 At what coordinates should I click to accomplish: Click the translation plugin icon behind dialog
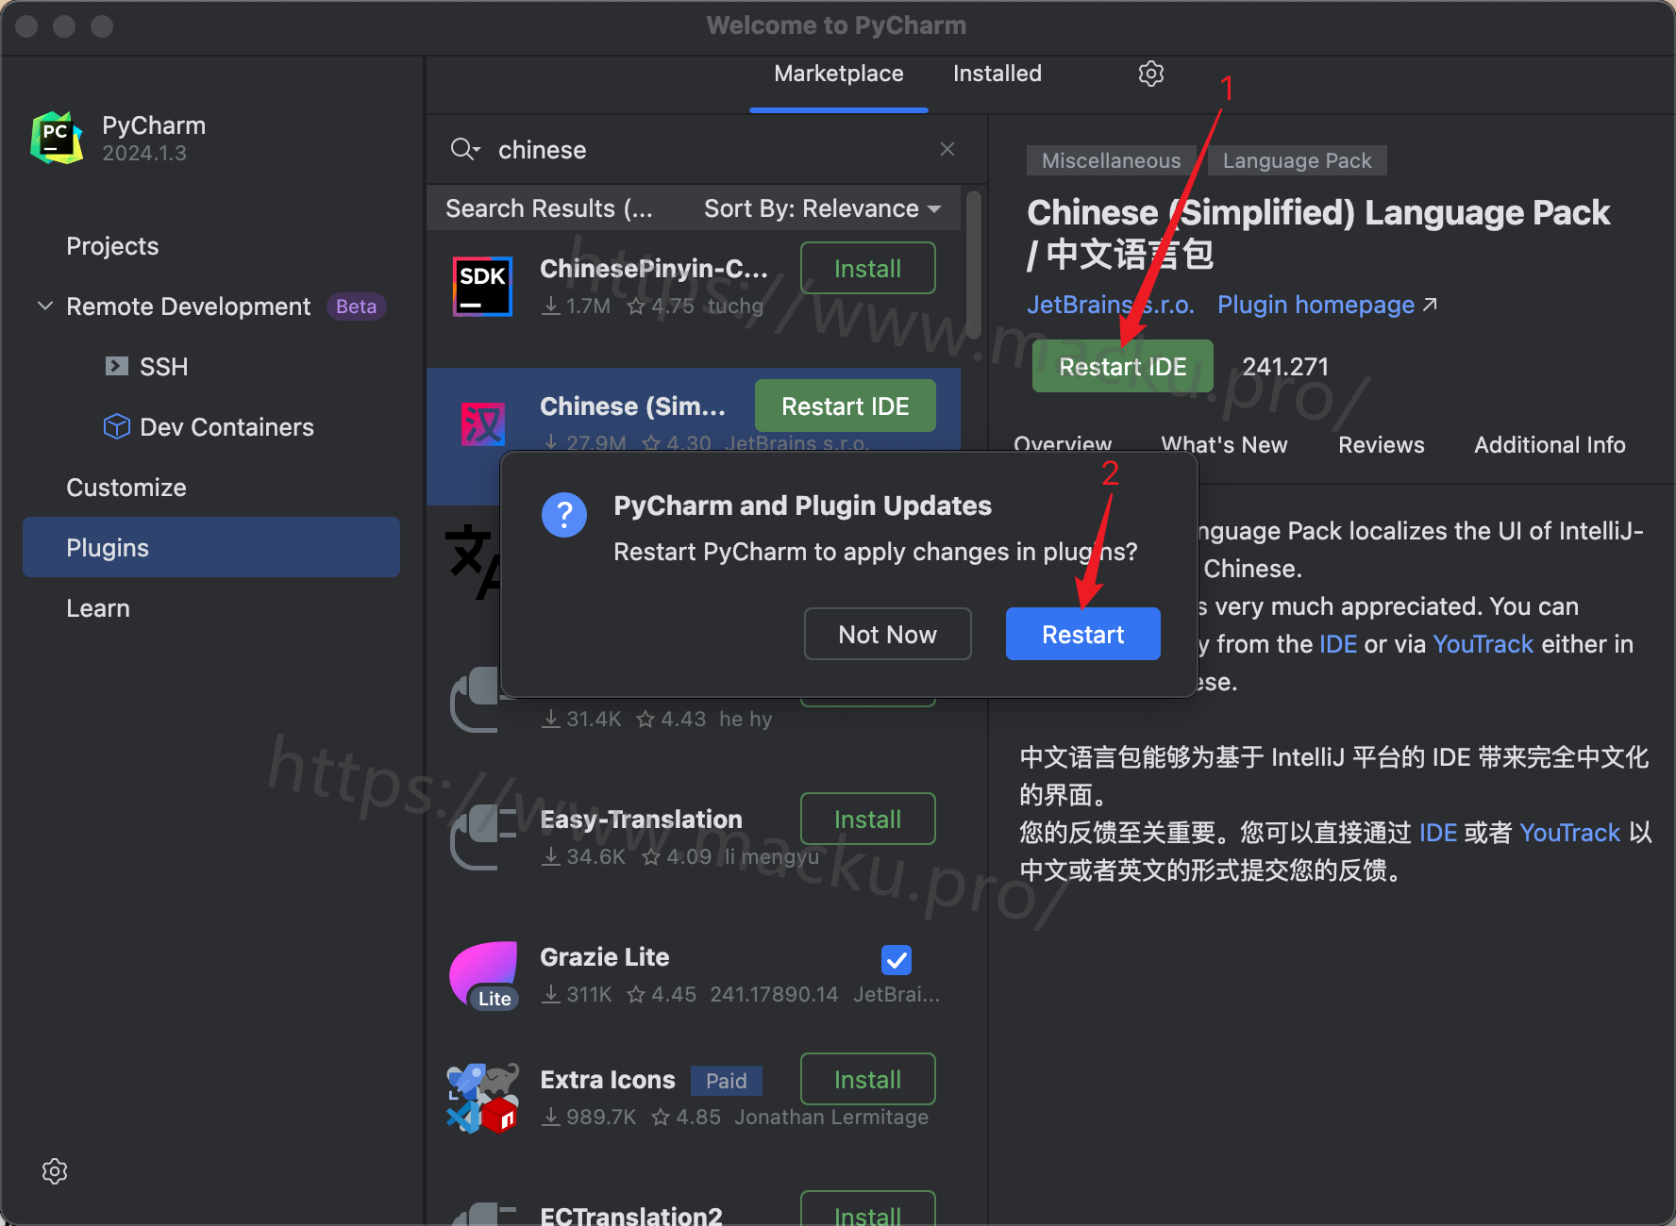point(472,561)
